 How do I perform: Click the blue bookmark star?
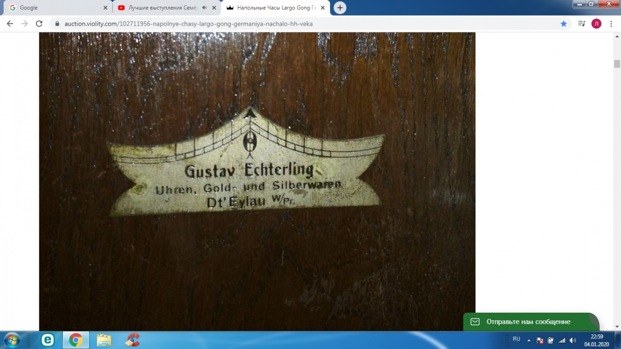(564, 24)
